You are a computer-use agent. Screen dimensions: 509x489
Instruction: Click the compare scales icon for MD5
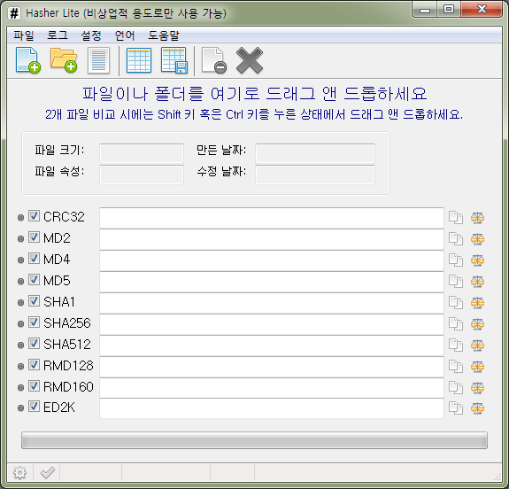(x=477, y=282)
